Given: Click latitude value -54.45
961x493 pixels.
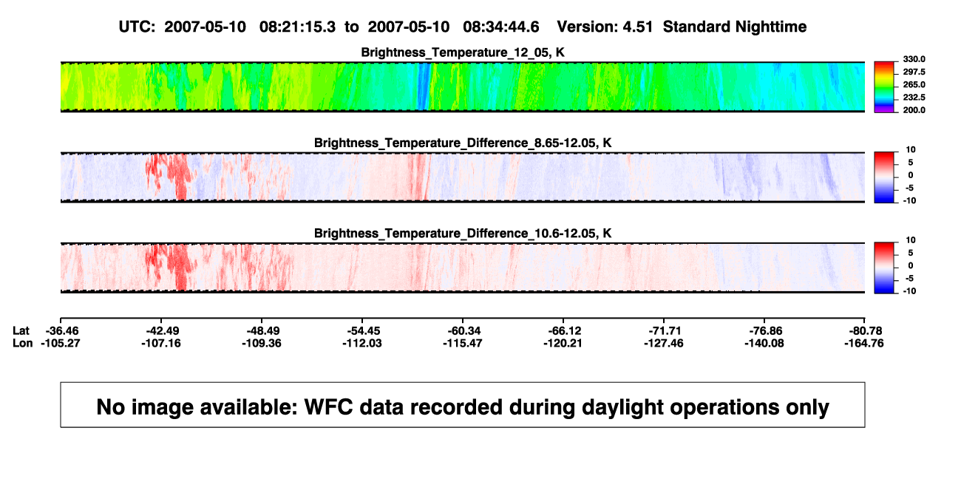Looking at the screenshot, I should [x=364, y=330].
